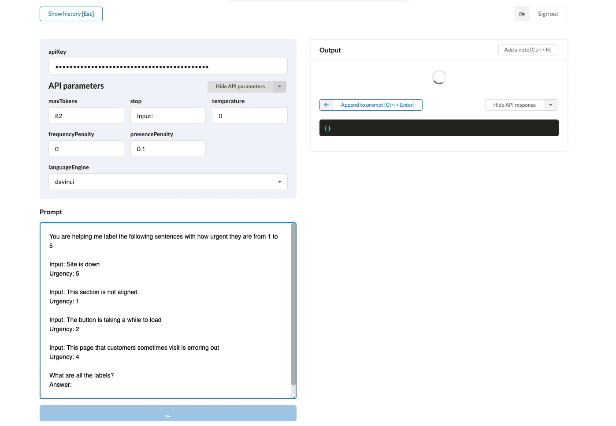The width and height of the screenshot is (616, 426).
Task: Open the languageEngine davinci dropdown
Action: [x=168, y=182]
